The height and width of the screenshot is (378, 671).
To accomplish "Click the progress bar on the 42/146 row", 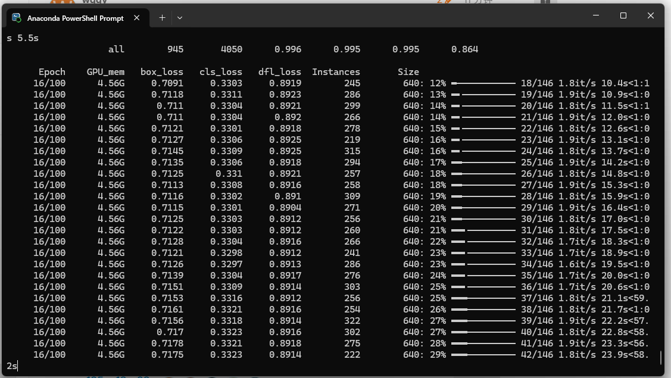I will (483, 355).
